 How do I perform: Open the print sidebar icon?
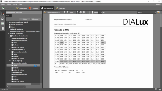coord(3,19)
